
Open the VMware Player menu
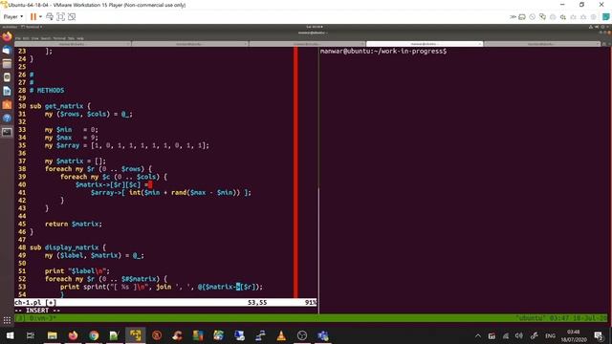click(x=12, y=17)
